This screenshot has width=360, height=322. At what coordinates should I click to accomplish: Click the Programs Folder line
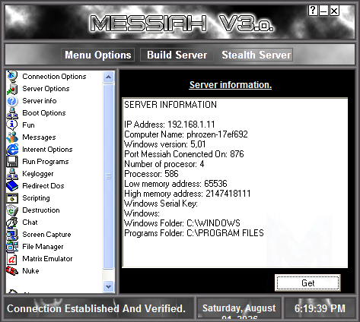point(194,233)
